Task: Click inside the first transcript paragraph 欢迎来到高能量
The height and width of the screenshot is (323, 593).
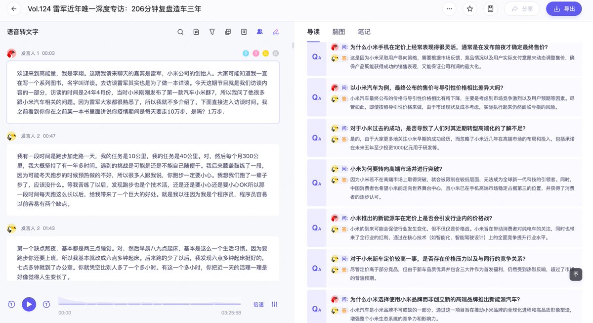Action: pos(143,92)
